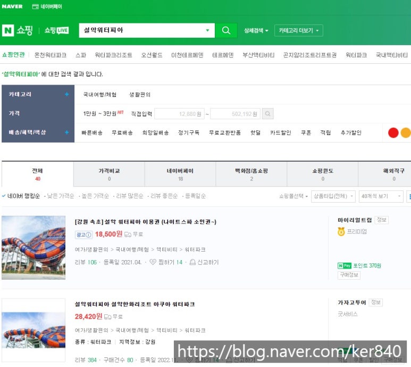Toggle 카드할인 filter
Image resolution: width=411 pixels, height=367 pixels.
(281, 132)
